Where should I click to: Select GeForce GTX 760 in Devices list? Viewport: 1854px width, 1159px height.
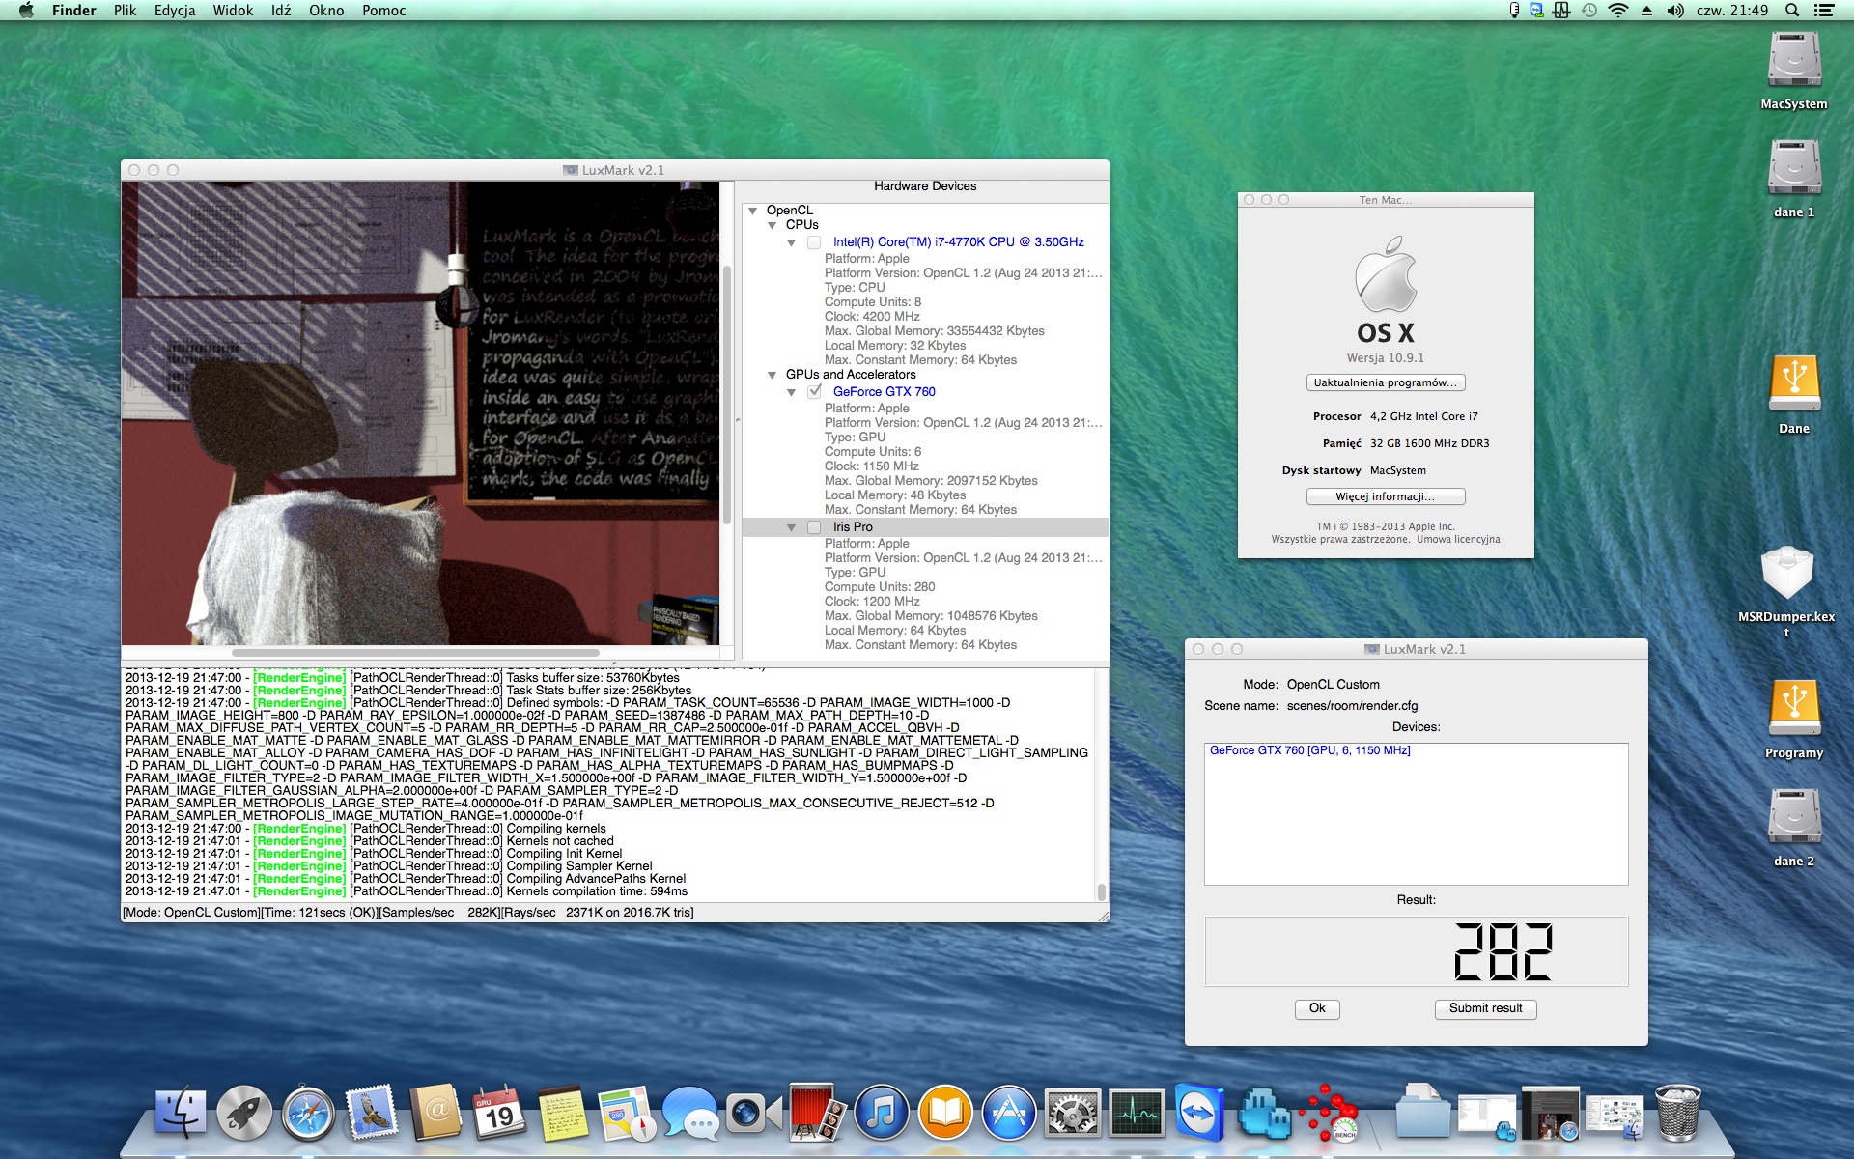pos(1309,750)
